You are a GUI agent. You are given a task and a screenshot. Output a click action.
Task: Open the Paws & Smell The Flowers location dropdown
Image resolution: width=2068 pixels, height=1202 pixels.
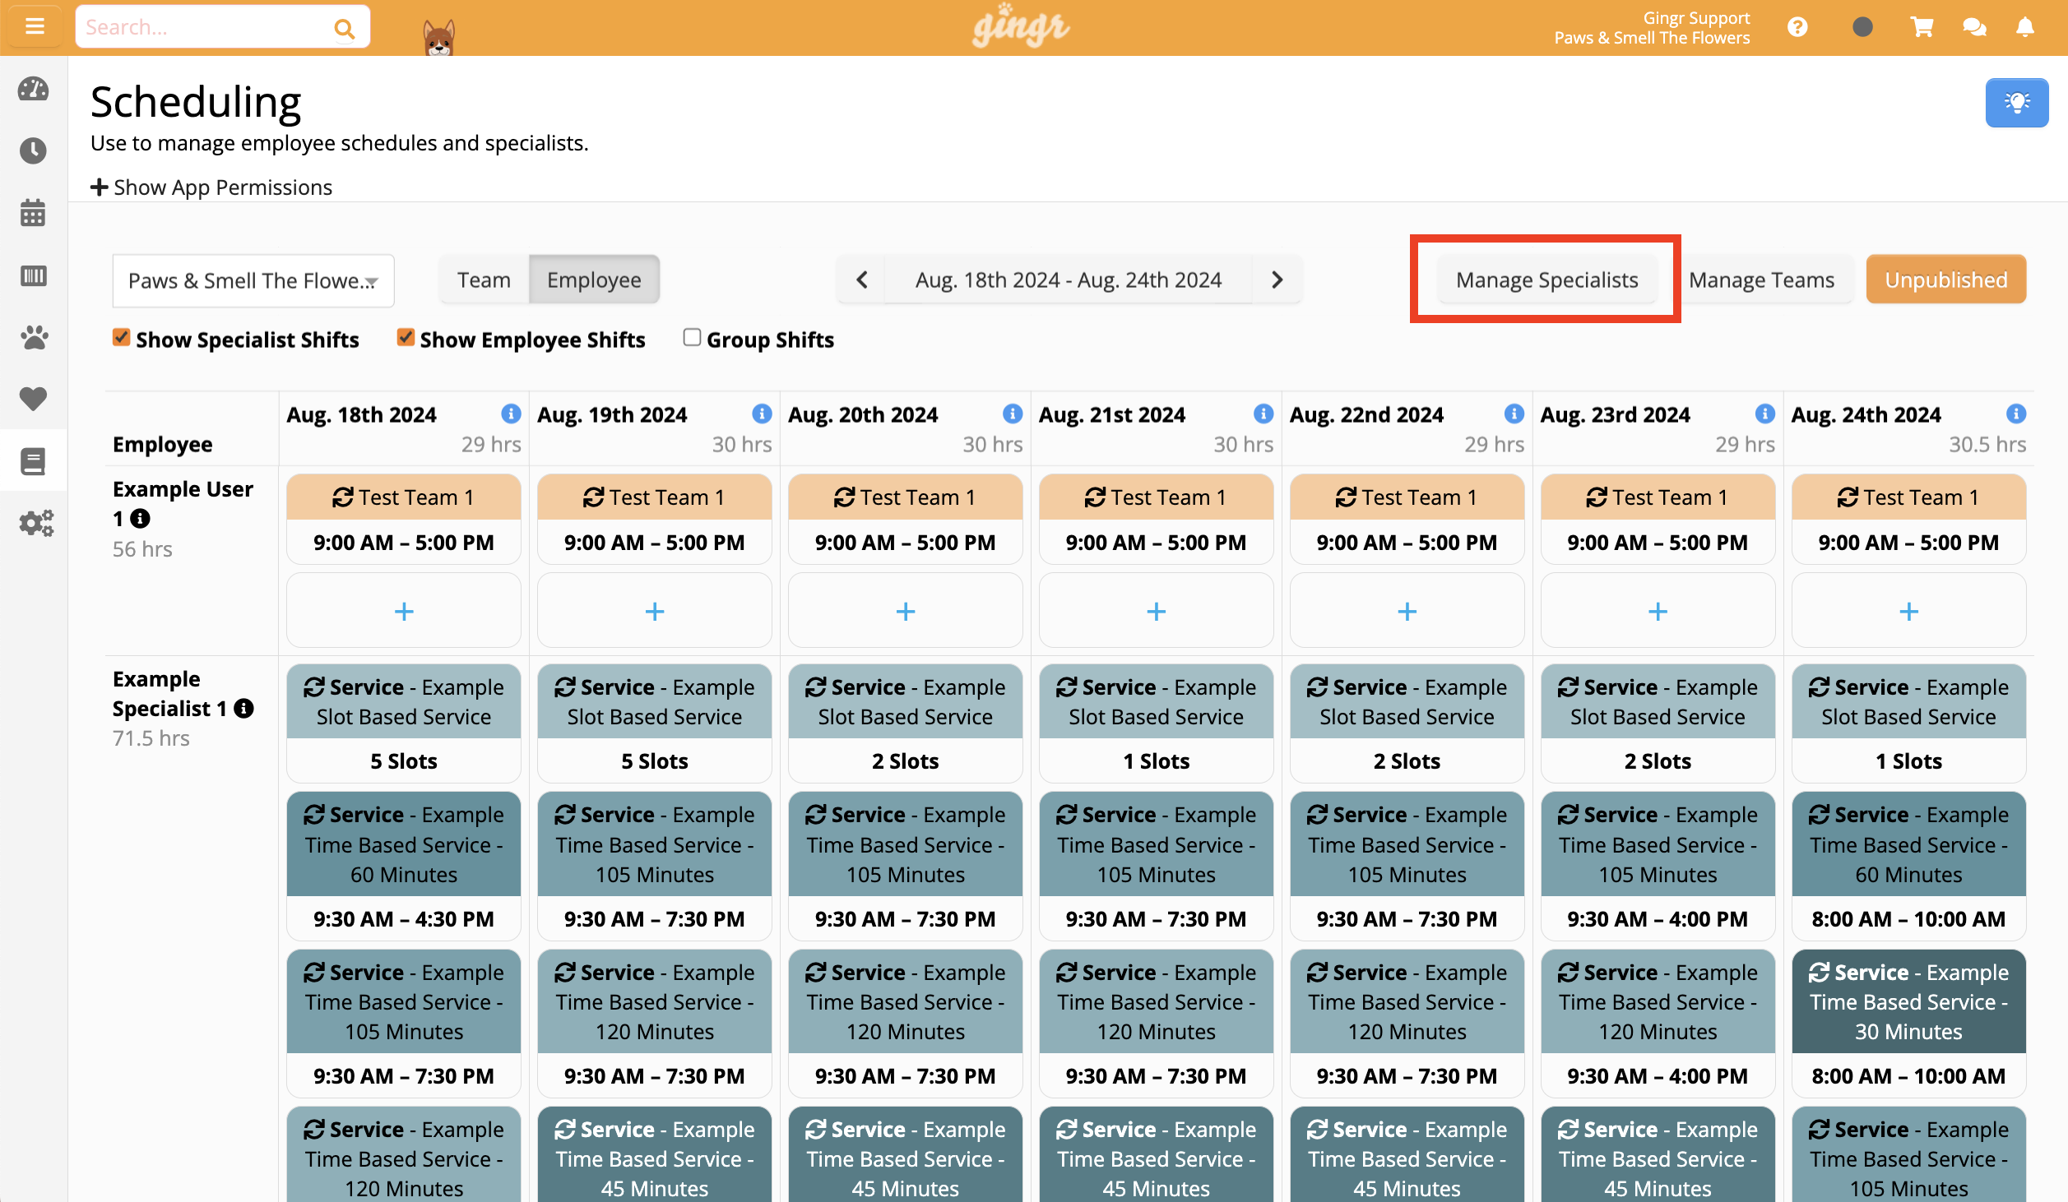tap(252, 280)
